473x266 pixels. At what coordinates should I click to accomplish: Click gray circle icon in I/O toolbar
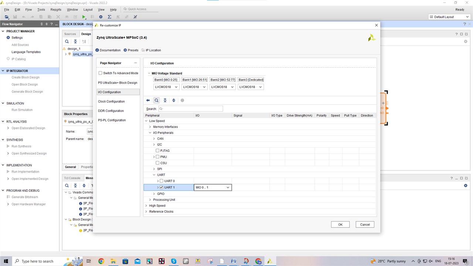[x=182, y=100]
